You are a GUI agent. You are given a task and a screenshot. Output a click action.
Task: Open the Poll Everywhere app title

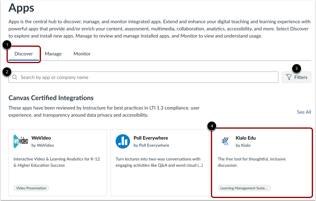pos(151,138)
